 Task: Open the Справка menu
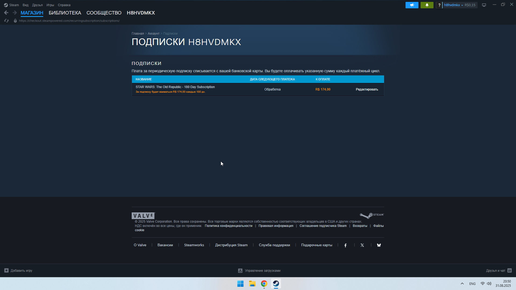pos(64,5)
